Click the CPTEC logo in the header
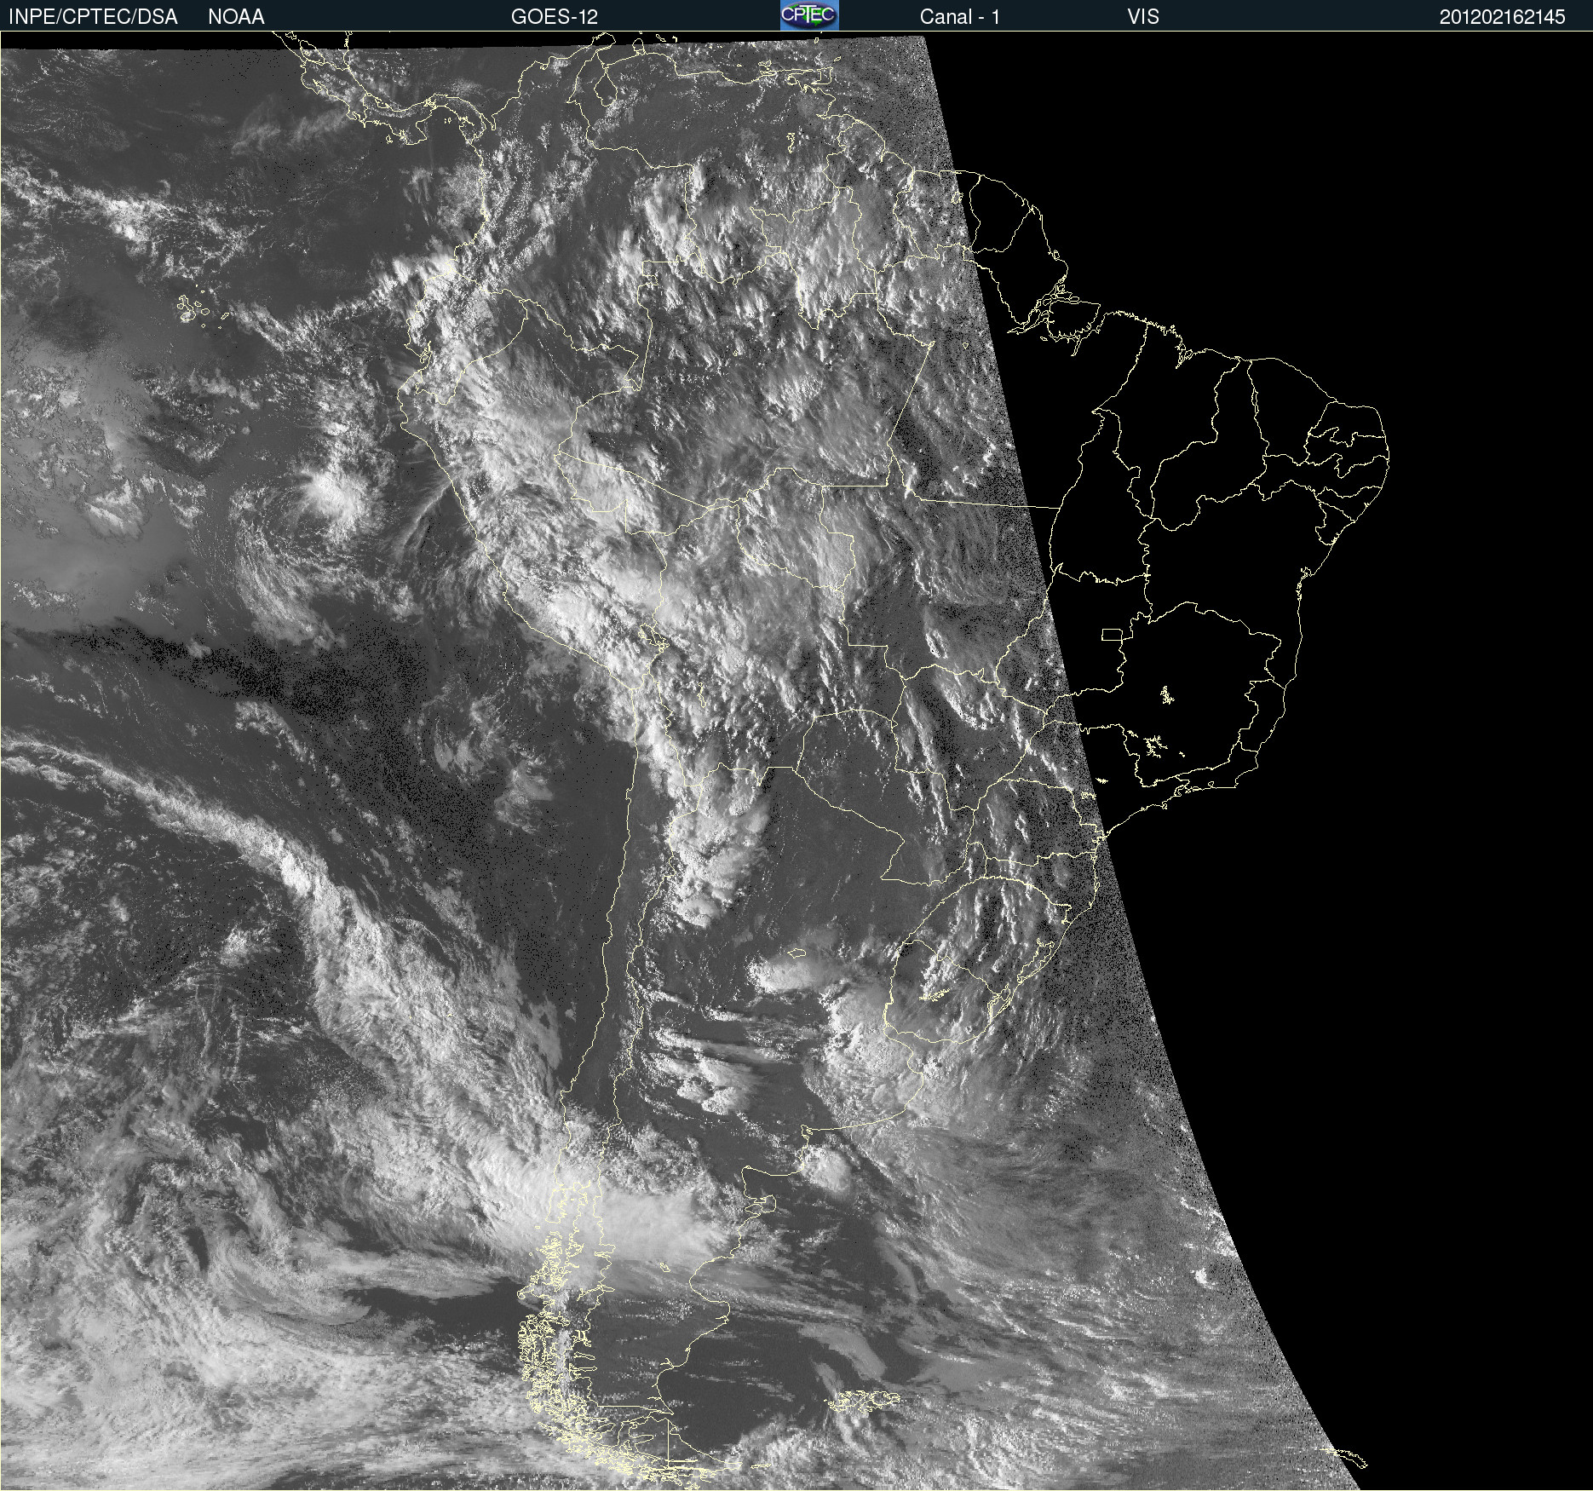The image size is (1593, 1491). tap(809, 15)
